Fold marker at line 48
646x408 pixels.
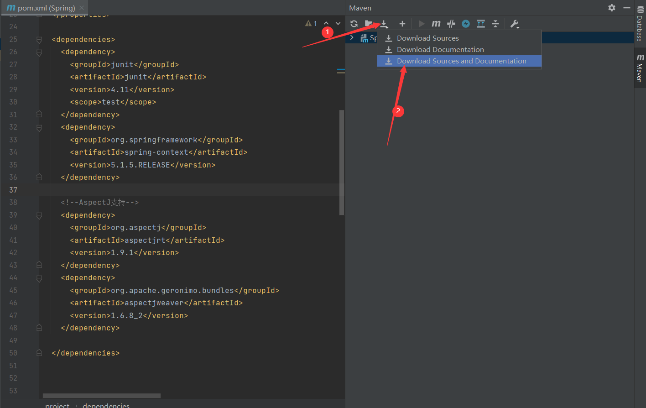pos(39,328)
